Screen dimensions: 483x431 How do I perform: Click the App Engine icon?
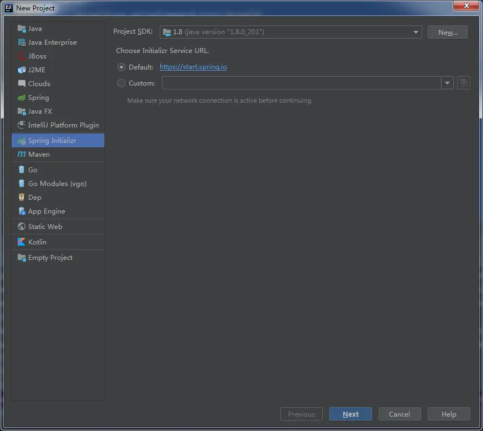[x=22, y=211]
